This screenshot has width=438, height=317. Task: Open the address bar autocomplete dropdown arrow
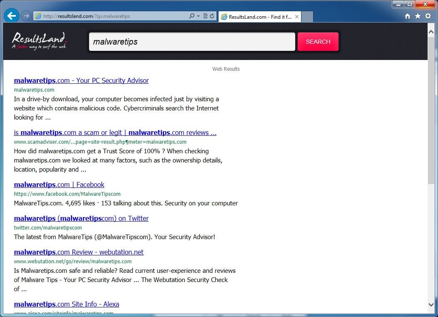click(x=198, y=16)
